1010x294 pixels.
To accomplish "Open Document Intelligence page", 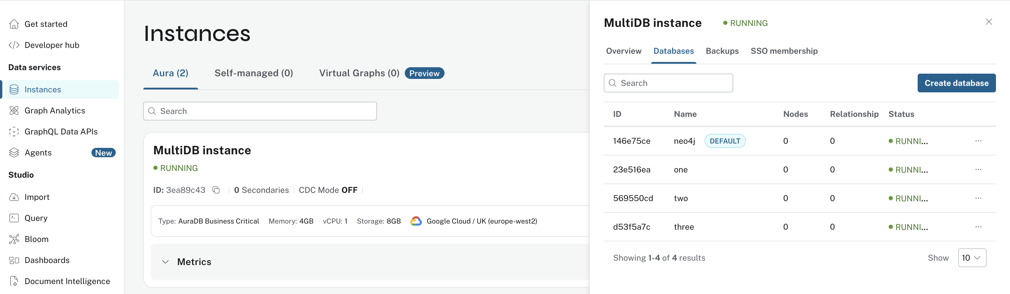I will coord(68,281).
